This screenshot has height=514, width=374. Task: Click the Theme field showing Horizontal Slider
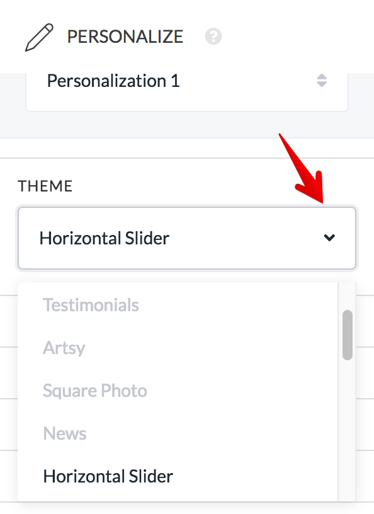tap(187, 238)
